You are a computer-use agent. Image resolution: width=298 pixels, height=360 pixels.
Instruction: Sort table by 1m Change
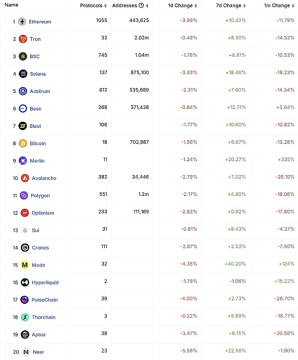(294, 6)
